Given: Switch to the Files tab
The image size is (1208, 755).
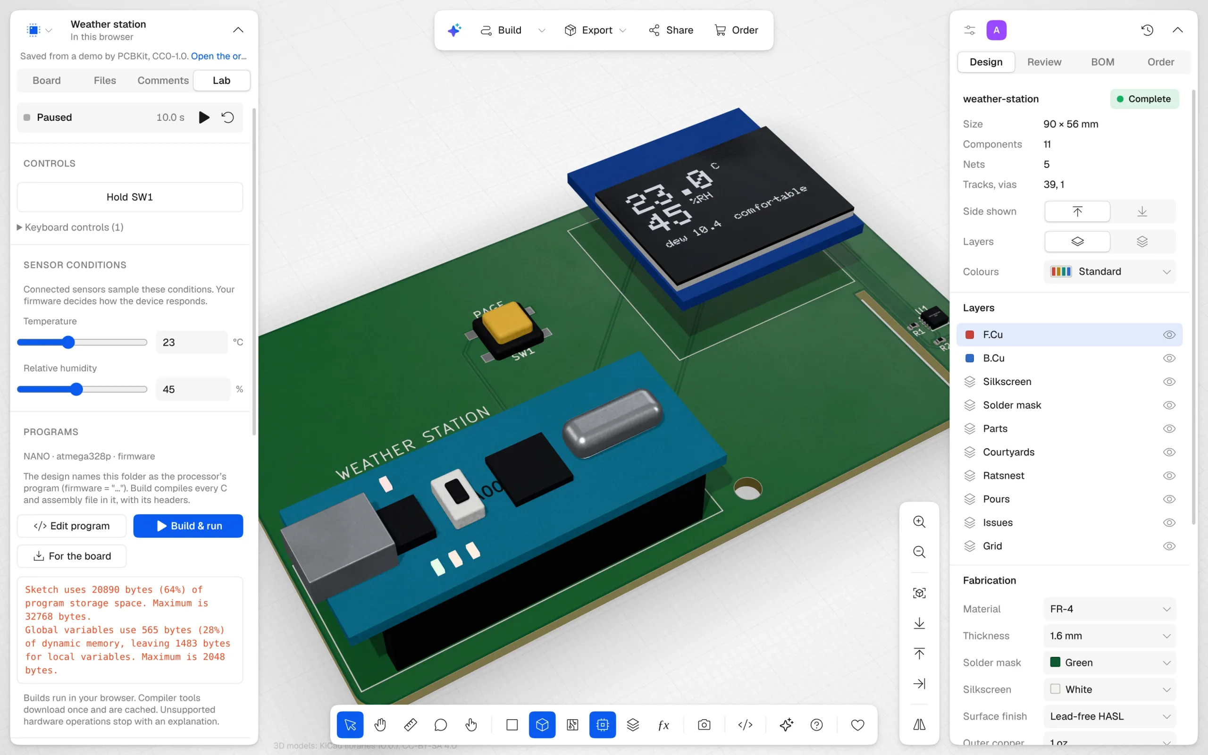Looking at the screenshot, I should click(x=105, y=80).
